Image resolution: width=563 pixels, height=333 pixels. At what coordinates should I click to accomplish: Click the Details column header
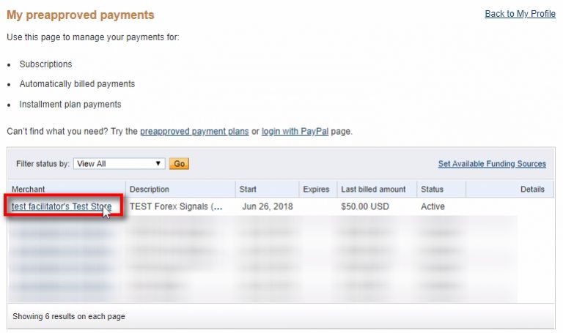point(532,190)
